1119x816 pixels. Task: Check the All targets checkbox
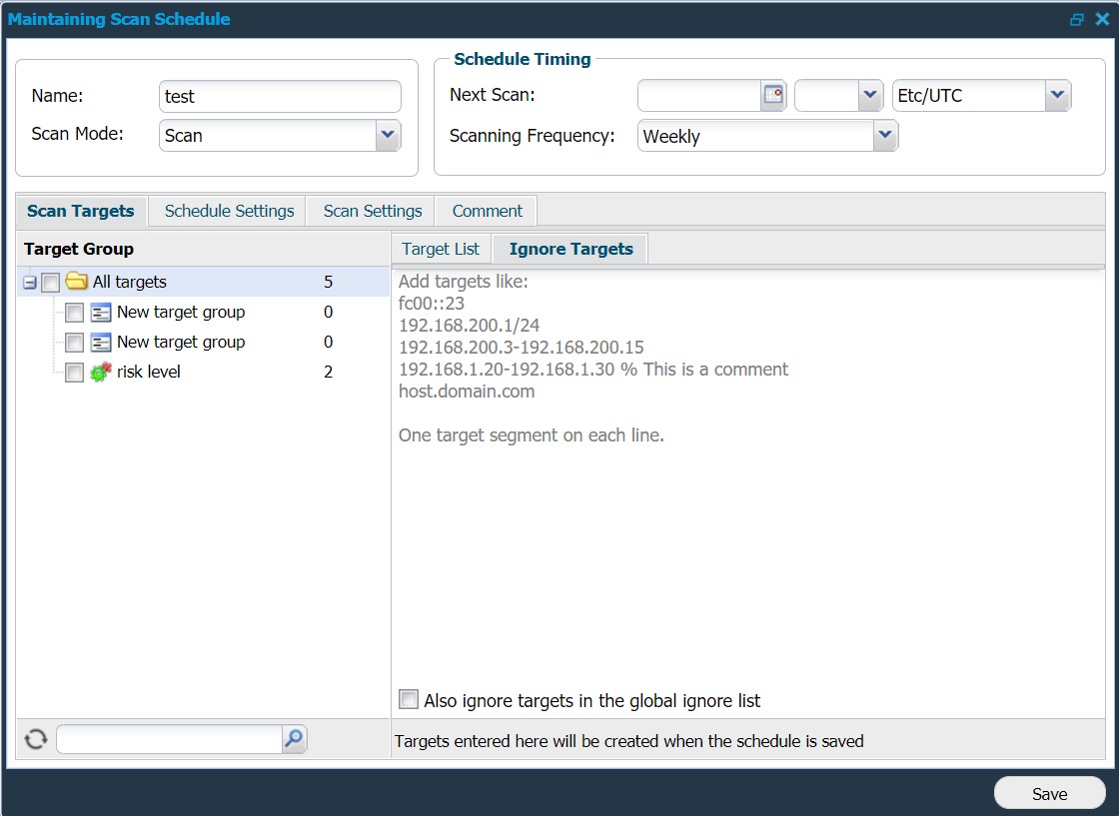click(51, 283)
